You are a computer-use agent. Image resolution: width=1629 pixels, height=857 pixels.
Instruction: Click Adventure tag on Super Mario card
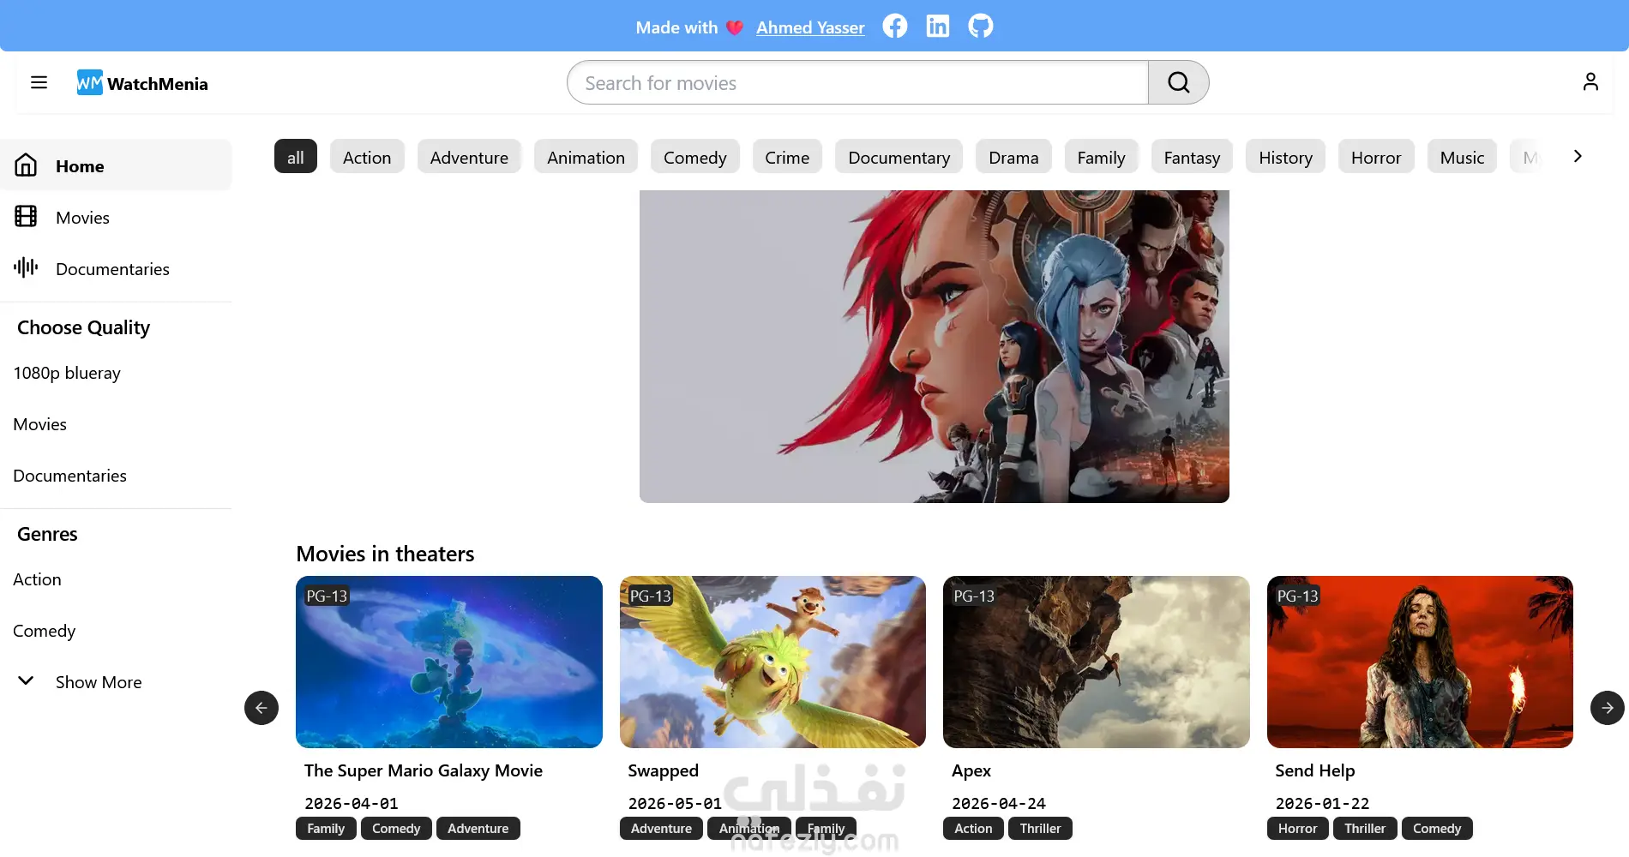[478, 829]
